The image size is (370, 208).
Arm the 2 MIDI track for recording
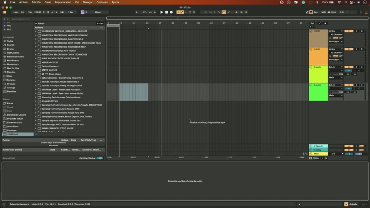coord(362,49)
